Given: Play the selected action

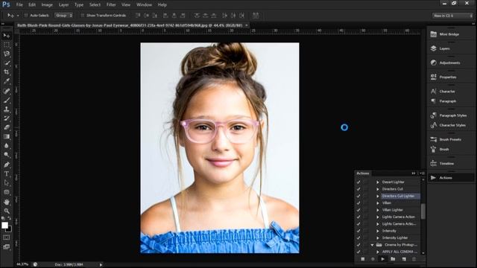Looking at the screenshot, I should coord(382,259).
